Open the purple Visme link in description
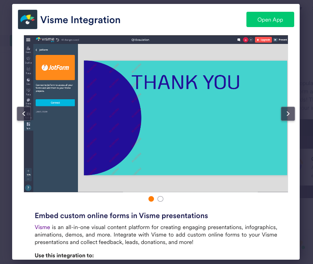 pyautogui.click(x=42, y=227)
